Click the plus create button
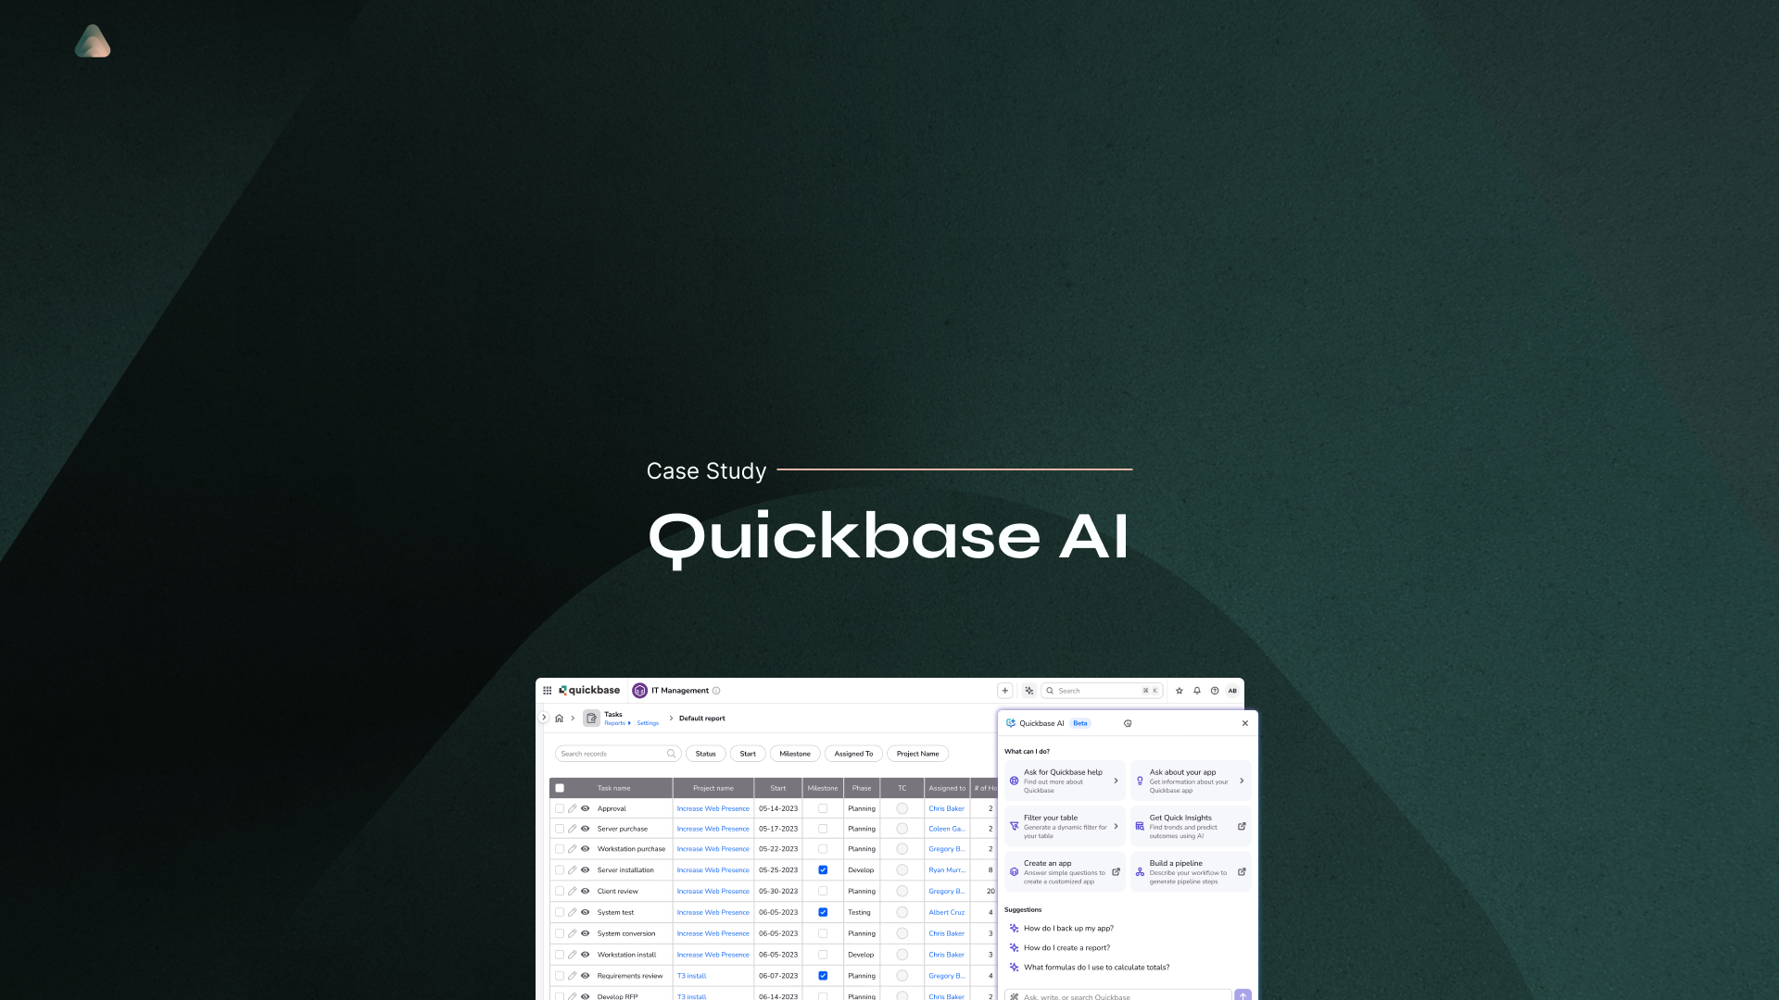 coord(1004,691)
